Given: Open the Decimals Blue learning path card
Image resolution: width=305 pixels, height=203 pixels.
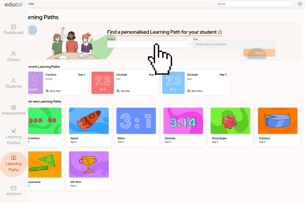Looking at the screenshot, I should pos(195,83).
